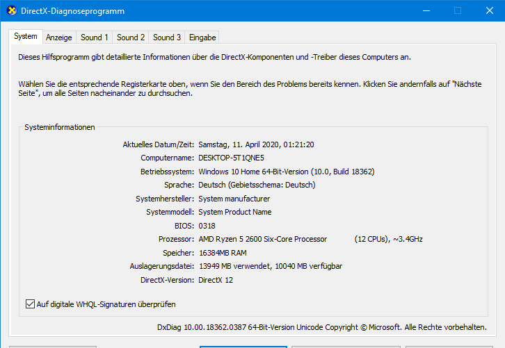Select the Sound 2 tab
The width and height of the screenshot is (505, 348).
[131, 38]
